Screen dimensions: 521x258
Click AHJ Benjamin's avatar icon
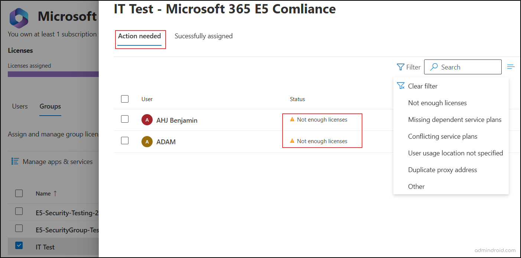[x=147, y=120]
